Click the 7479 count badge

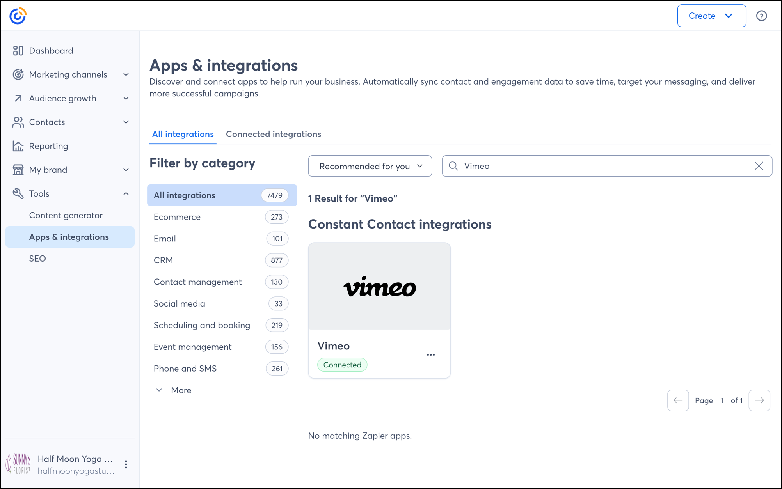click(x=275, y=195)
